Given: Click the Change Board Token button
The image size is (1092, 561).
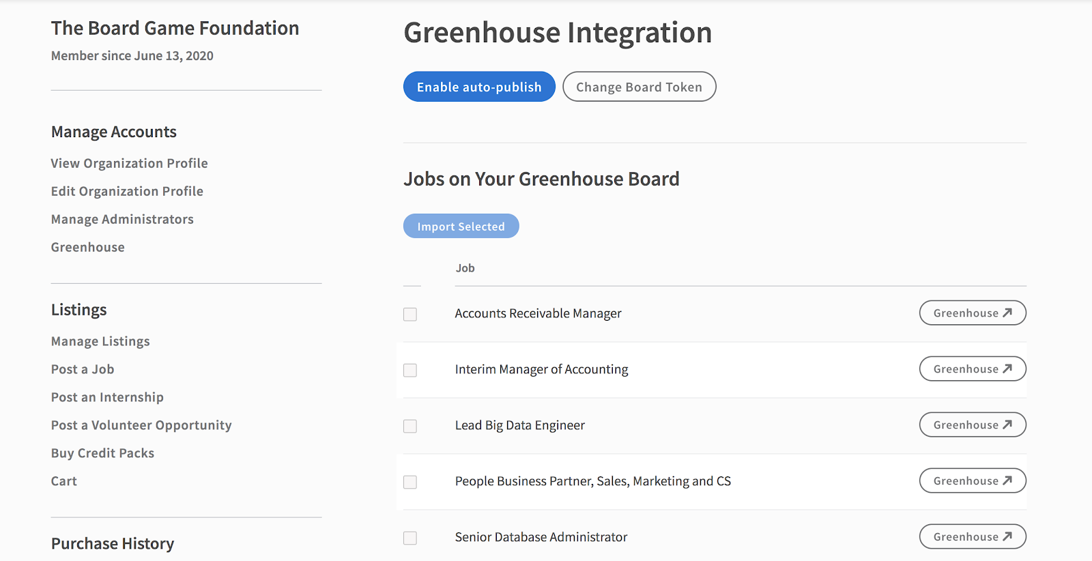Looking at the screenshot, I should pyautogui.click(x=640, y=87).
